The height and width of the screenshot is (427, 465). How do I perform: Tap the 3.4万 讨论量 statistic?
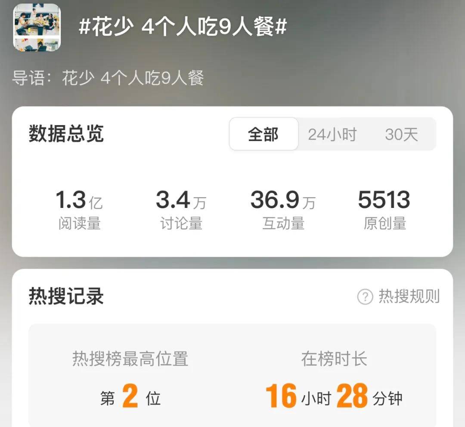tap(181, 210)
